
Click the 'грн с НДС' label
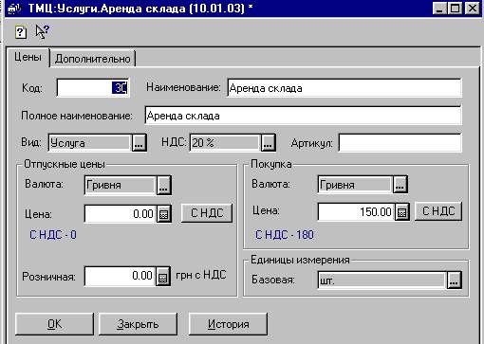click(x=201, y=275)
